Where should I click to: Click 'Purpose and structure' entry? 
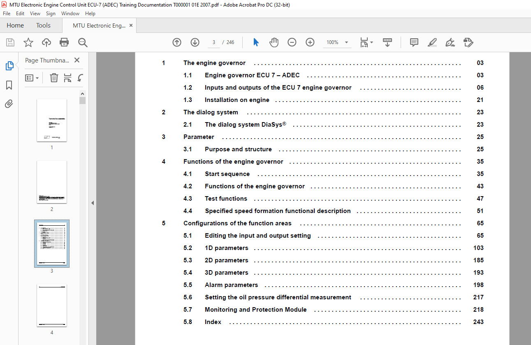238,149
